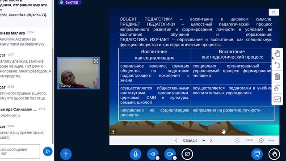Toggle the audio speaker button

pos(153,154)
